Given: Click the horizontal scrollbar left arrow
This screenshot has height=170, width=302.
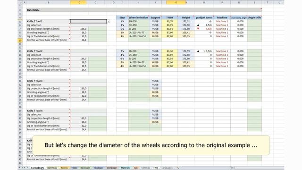Looking at the screenshot, I should point(233,168).
